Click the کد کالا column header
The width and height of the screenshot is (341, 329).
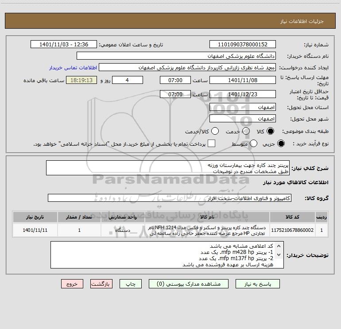coord(292,217)
